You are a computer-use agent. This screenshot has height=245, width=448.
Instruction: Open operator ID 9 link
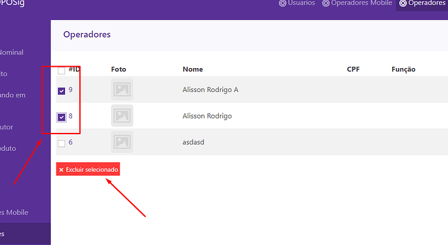point(71,89)
